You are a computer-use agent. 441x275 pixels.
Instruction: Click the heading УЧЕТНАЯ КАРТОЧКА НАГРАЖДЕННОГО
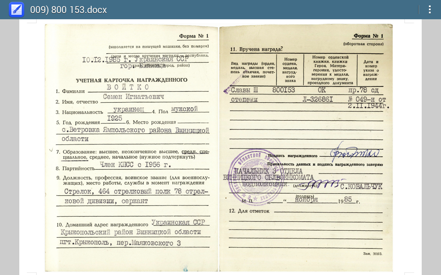pyautogui.click(x=132, y=80)
